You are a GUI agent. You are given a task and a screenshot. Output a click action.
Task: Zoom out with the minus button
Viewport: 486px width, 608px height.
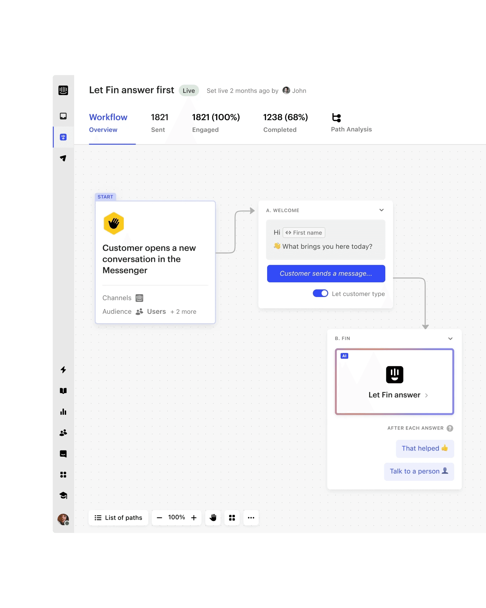(159, 517)
